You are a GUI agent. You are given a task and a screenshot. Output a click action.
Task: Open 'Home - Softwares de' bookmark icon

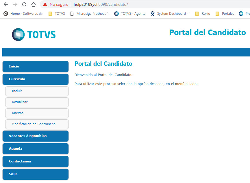6,14
